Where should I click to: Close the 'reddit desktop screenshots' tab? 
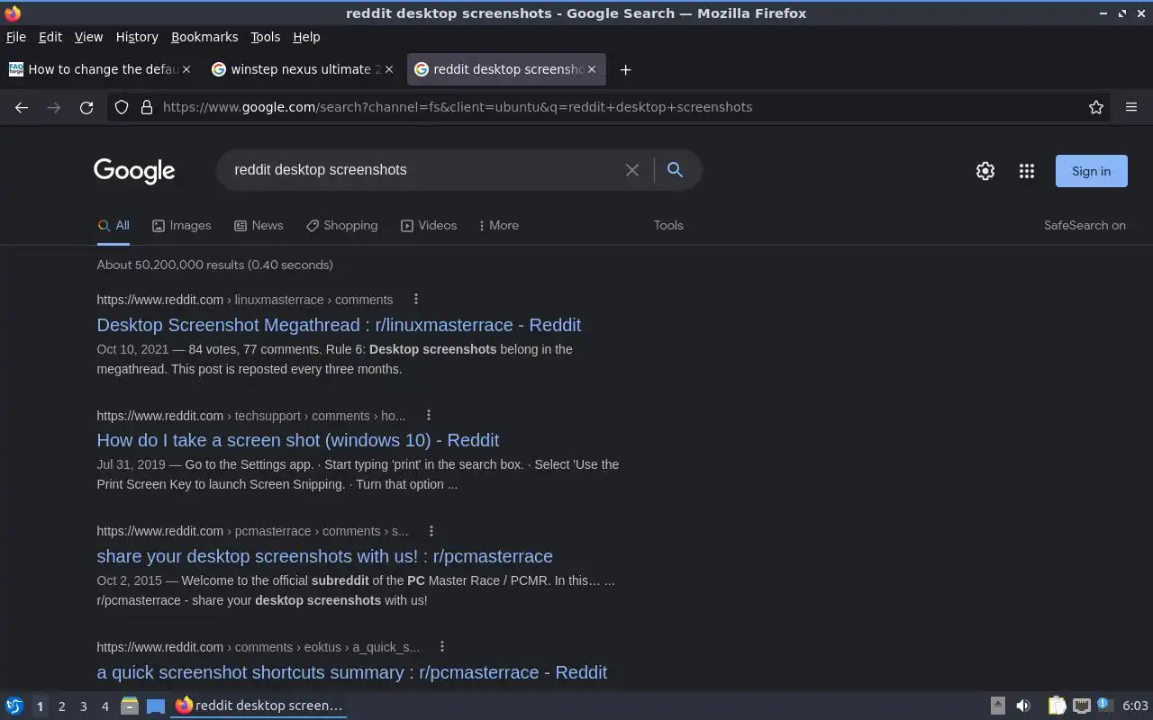coord(592,69)
